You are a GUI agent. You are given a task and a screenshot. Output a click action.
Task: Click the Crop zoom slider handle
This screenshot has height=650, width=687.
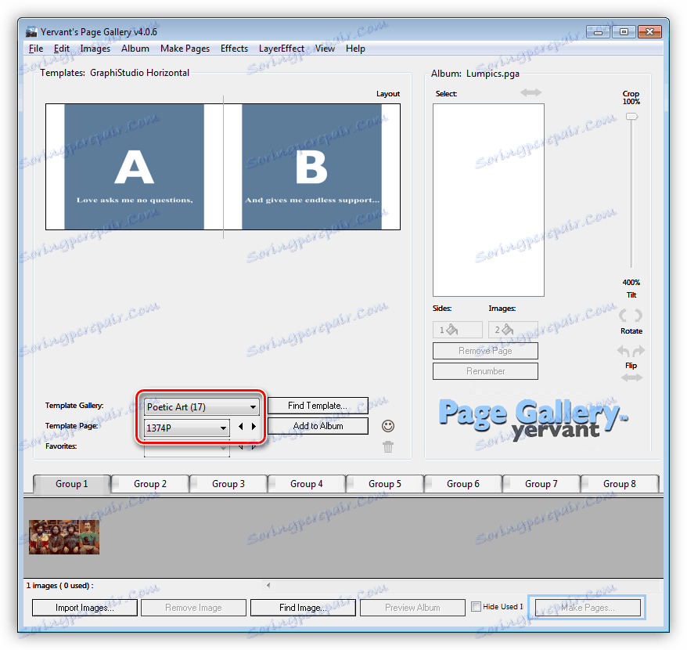point(631,117)
